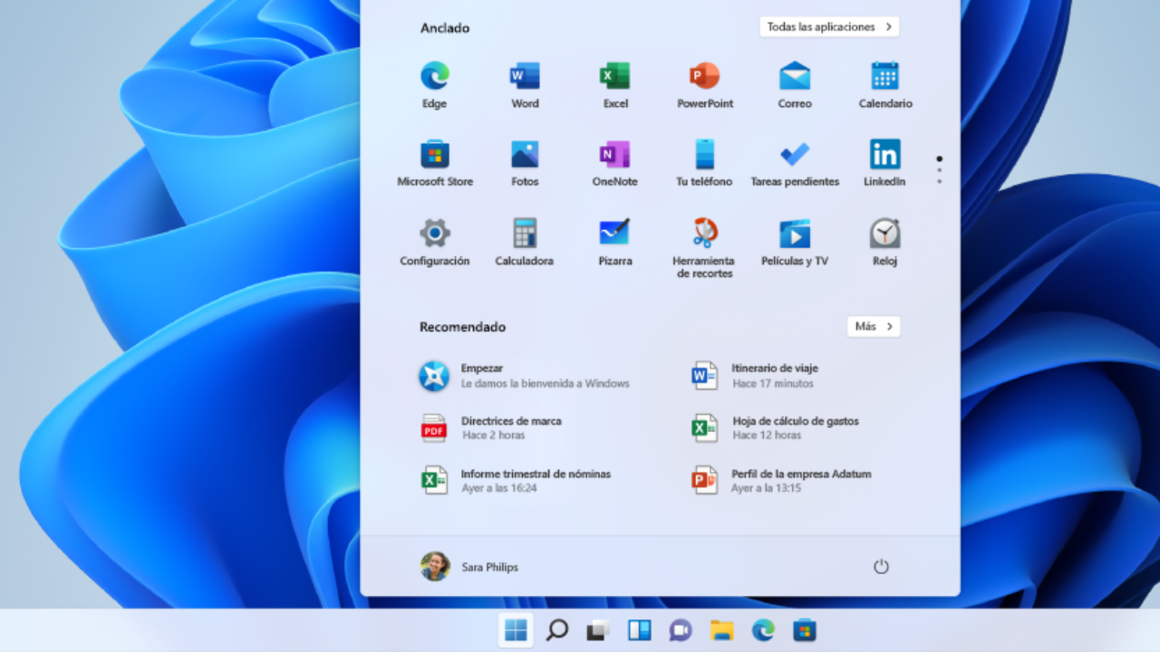Select second page dot of pinned apps

[x=939, y=170]
